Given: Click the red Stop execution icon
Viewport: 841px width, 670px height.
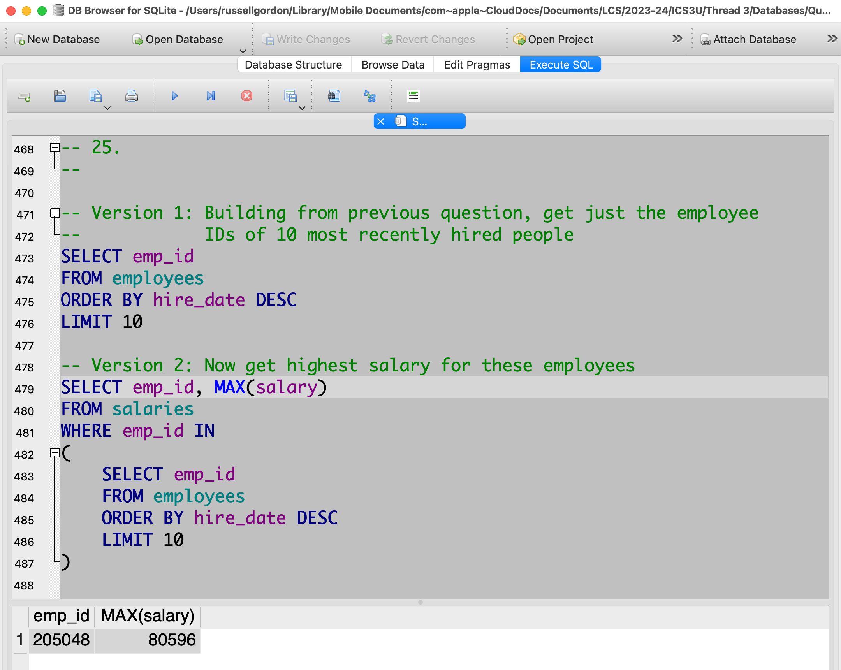Looking at the screenshot, I should tap(246, 96).
